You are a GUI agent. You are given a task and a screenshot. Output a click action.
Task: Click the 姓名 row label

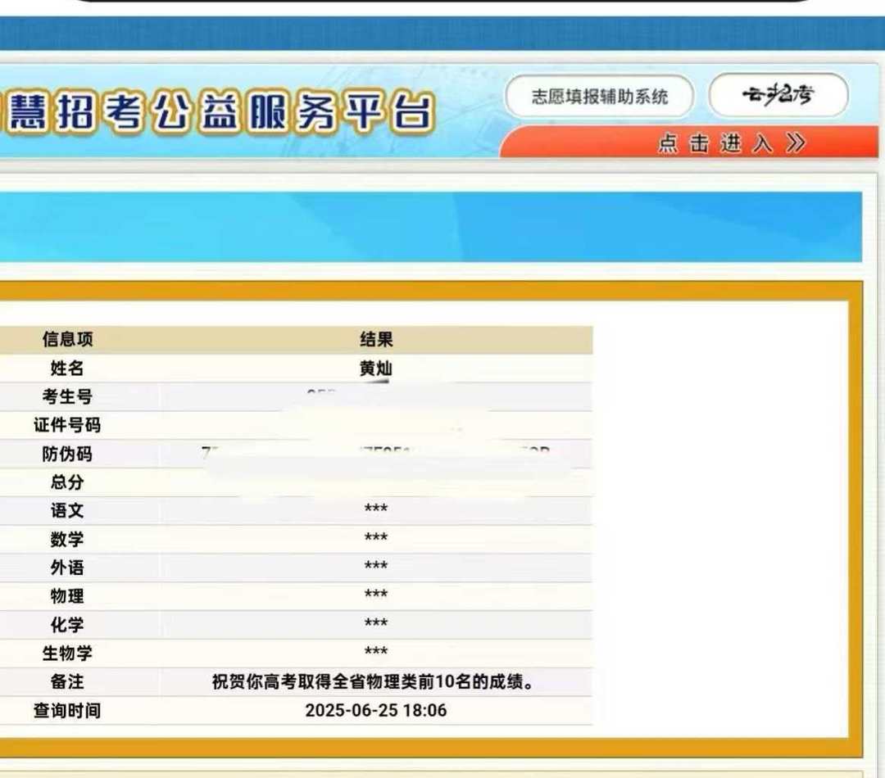coord(67,369)
